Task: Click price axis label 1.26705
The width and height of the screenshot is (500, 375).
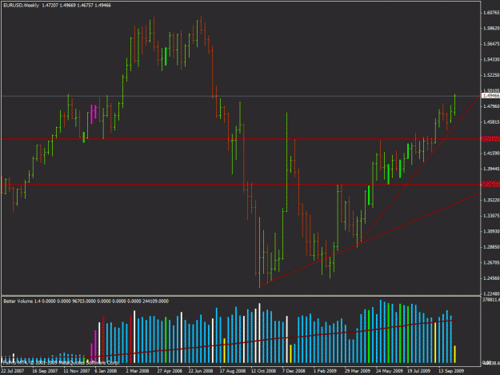Action: point(491,262)
